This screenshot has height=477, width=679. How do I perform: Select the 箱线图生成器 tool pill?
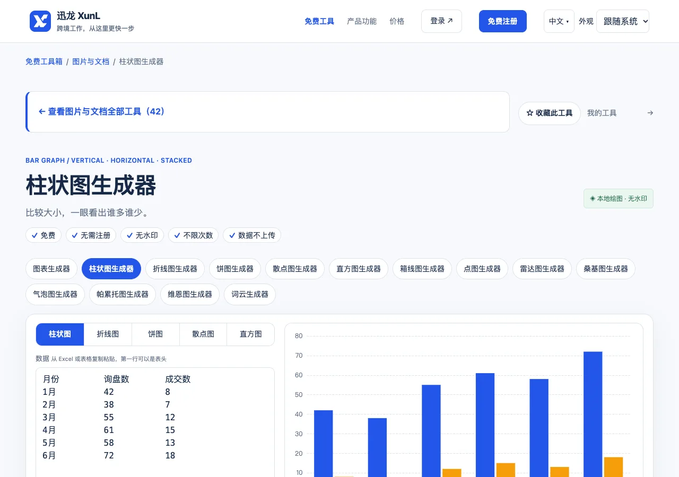click(422, 269)
